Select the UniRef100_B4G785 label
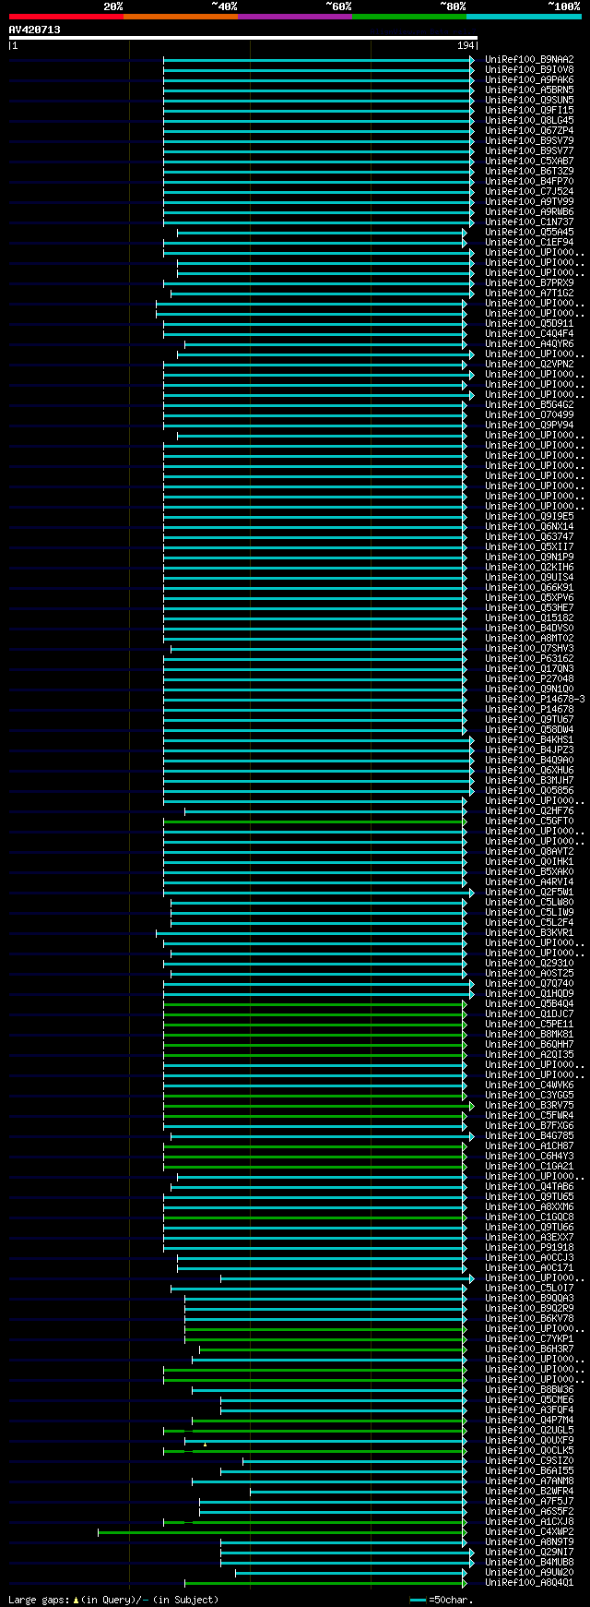 (529, 1135)
